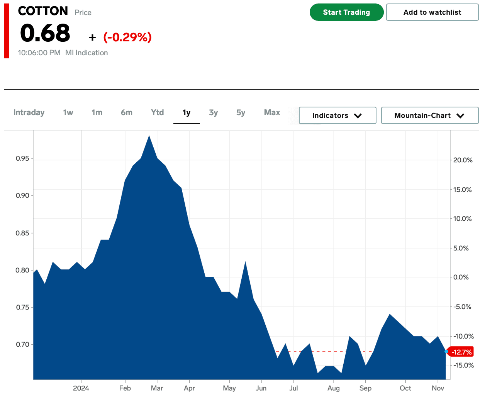Show the Max time range
Viewport: 502px width, 405px height.
pyautogui.click(x=272, y=112)
